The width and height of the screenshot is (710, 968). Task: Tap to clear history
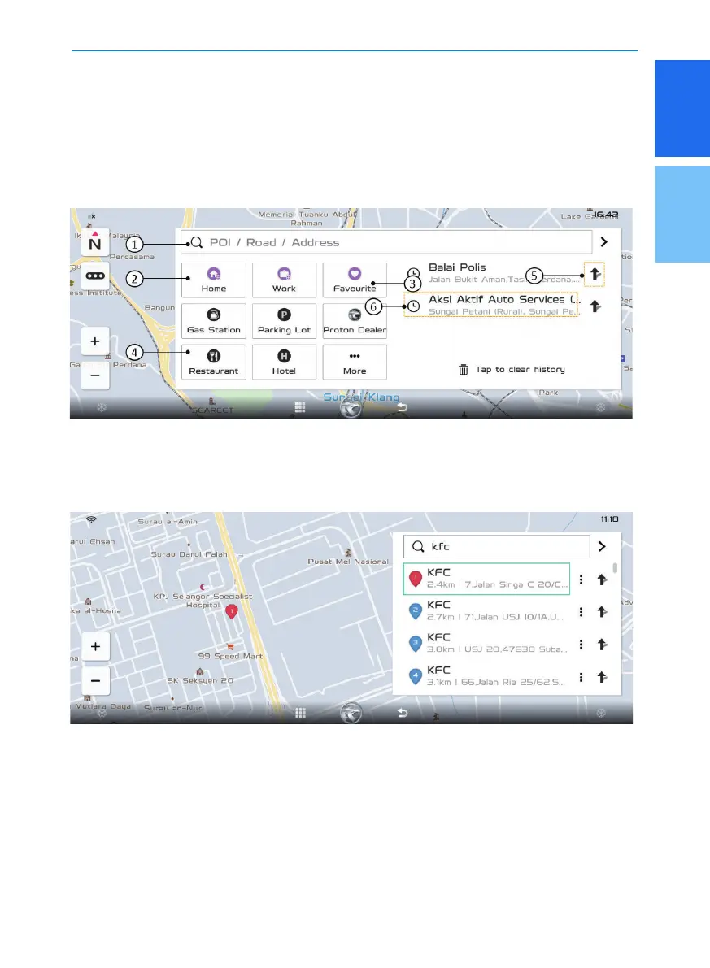tap(512, 369)
